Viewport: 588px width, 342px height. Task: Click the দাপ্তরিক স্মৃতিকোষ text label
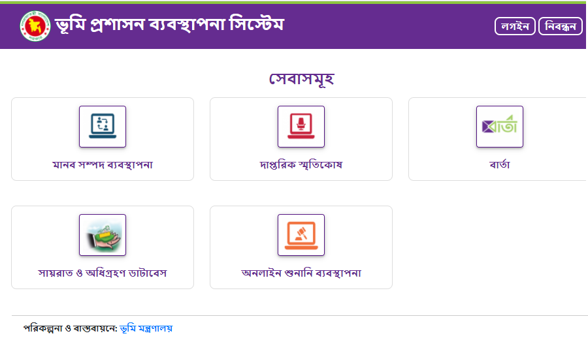point(301,165)
